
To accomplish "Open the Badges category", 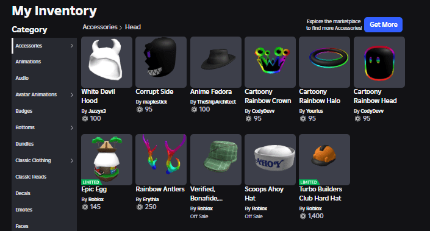I will [24, 111].
